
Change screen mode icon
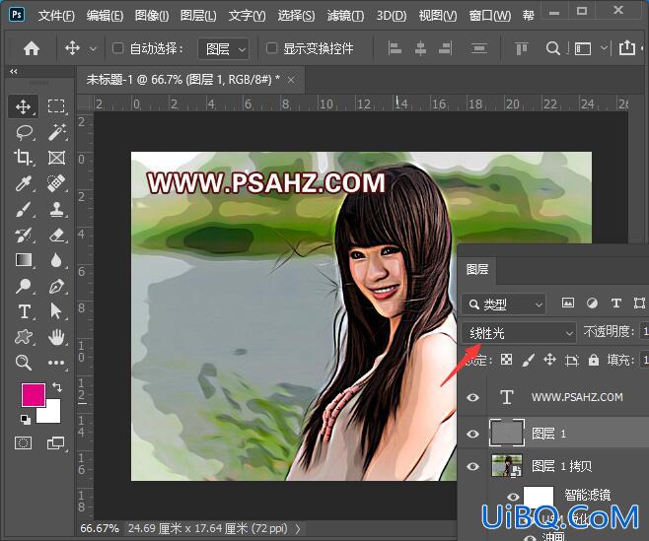pyautogui.click(x=55, y=443)
